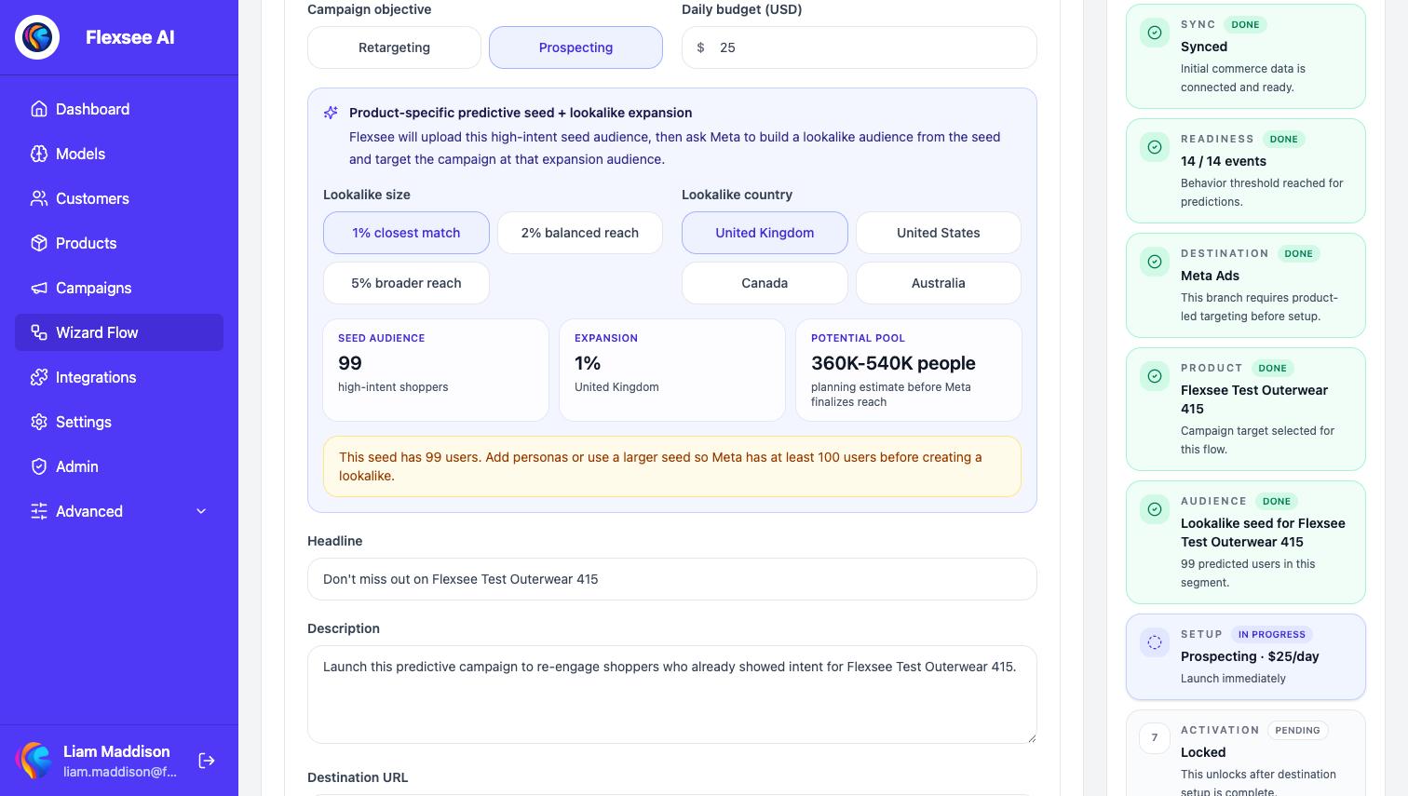Open the Customers section
Screen dimensions: 1408x796
(x=119, y=198)
